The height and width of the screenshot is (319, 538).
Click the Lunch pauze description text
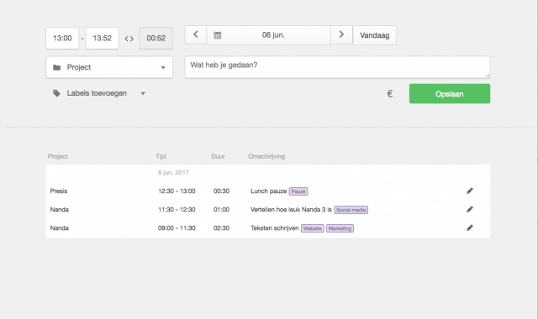point(268,191)
